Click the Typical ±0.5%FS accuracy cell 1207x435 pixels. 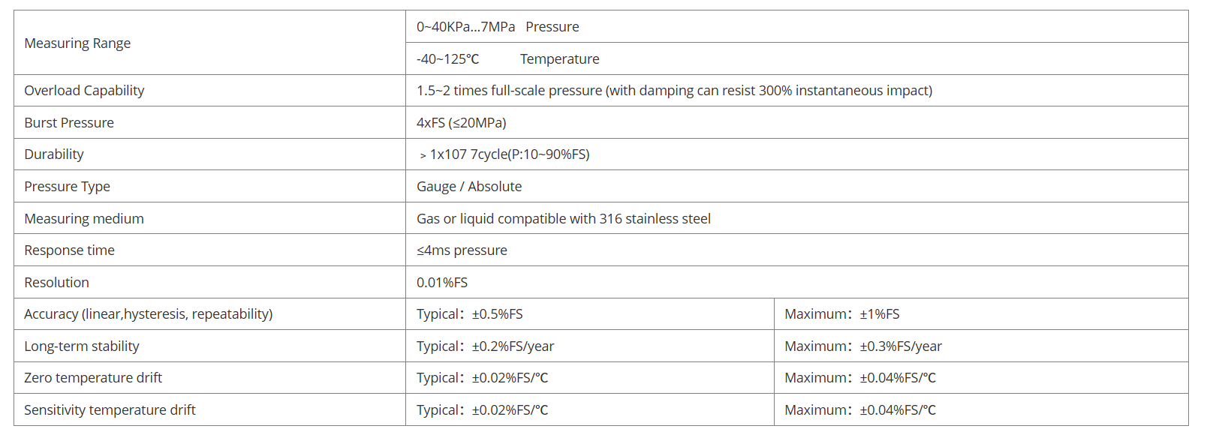[590, 314]
